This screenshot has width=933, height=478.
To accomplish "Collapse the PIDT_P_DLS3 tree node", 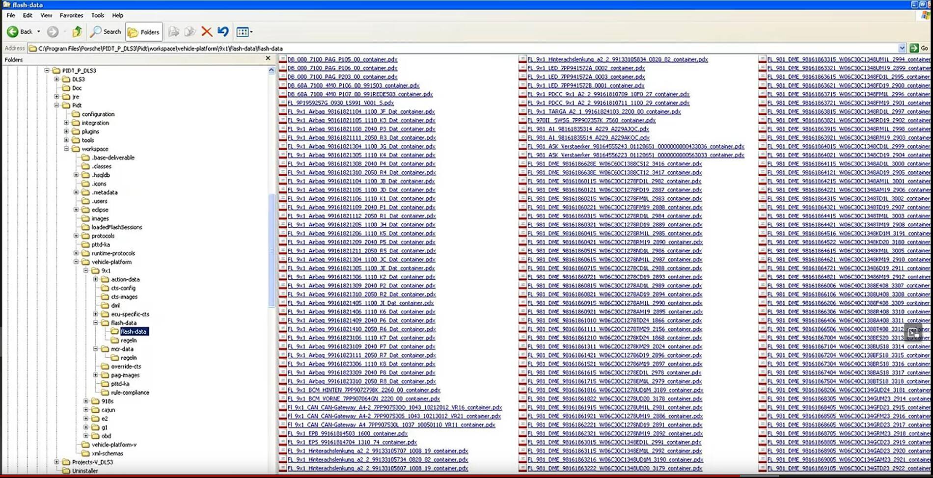I will (x=47, y=70).
